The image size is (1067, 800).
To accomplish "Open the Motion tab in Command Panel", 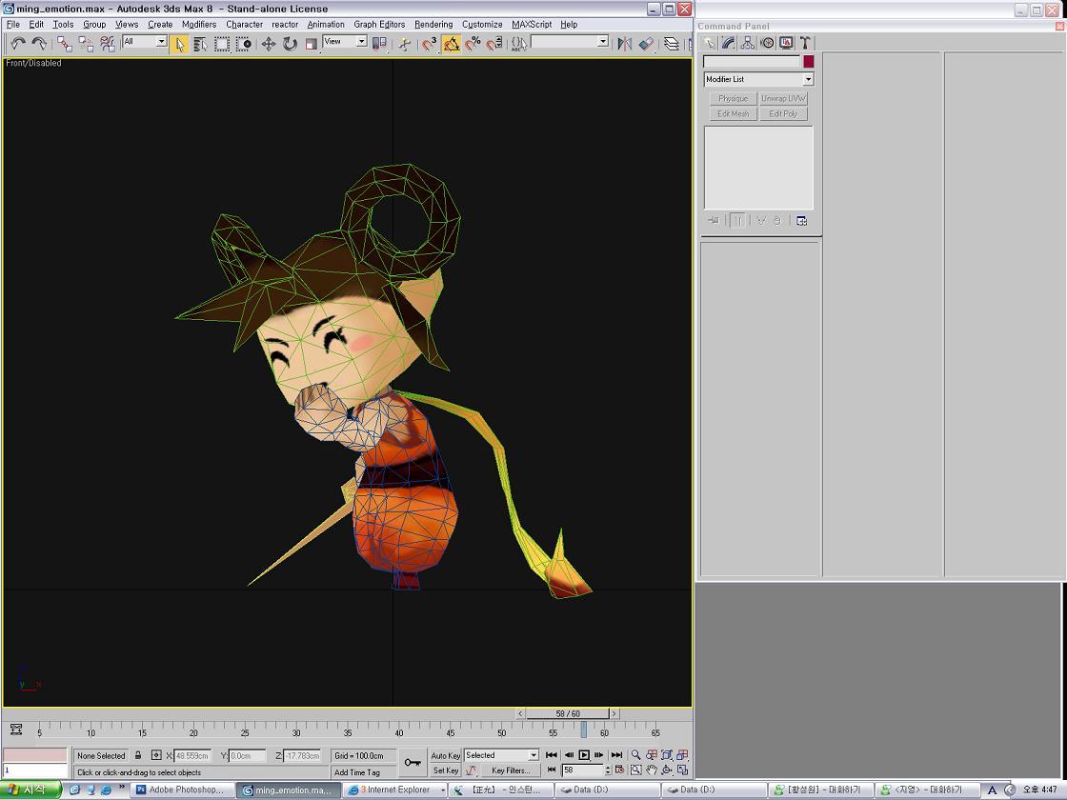I will [x=767, y=43].
